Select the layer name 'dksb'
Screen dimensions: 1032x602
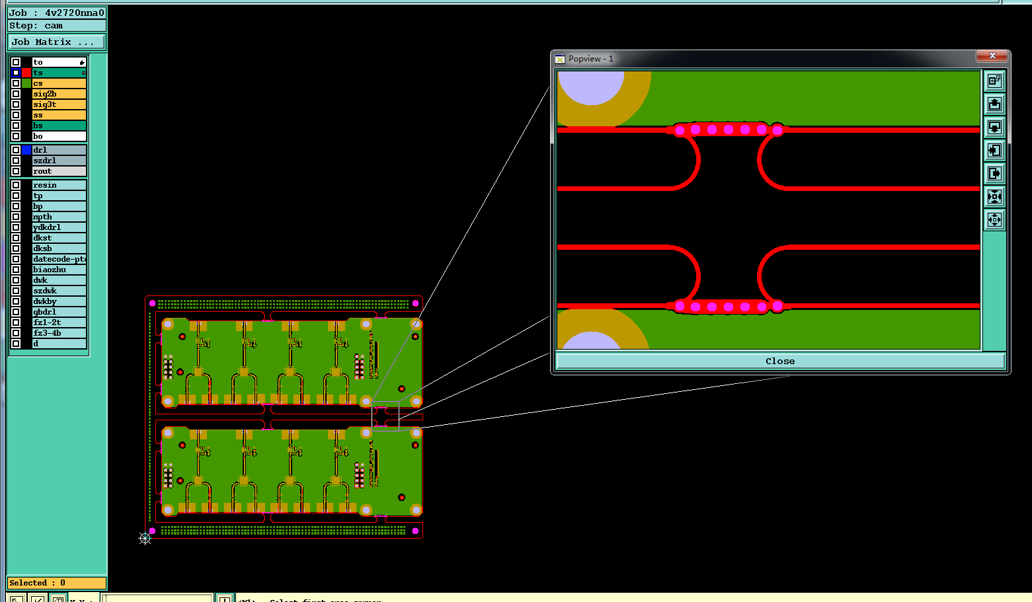tap(60, 248)
